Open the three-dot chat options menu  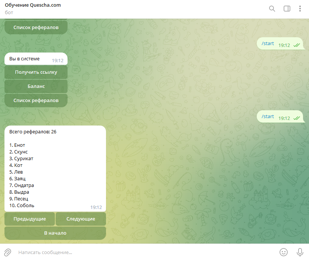300,9
